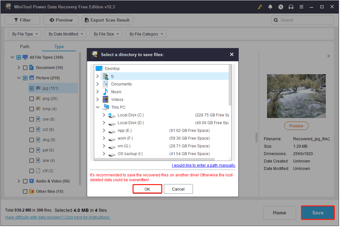
Task: Select the Videos folder icon
Action: click(x=105, y=100)
